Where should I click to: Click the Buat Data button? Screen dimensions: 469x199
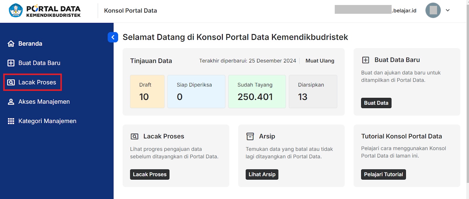(x=376, y=103)
